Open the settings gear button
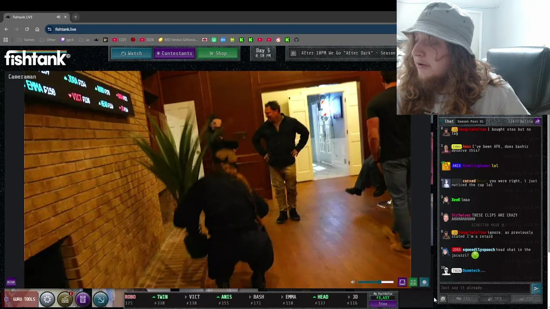This screenshot has height=309, width=550. click(47, 299)
